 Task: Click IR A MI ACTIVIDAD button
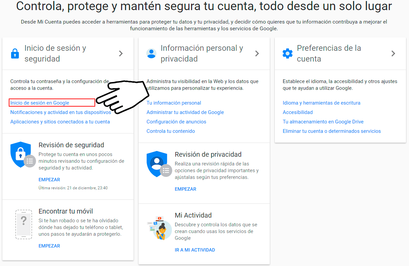[x=195, y=250]
